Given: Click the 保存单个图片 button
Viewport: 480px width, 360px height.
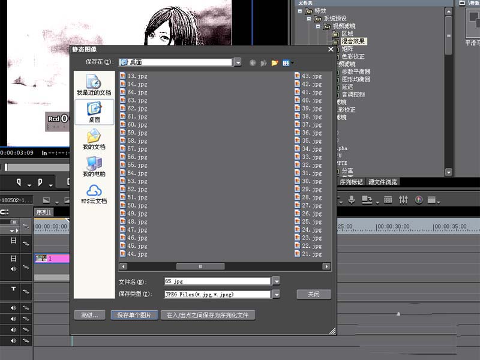Looking at the screenshot, I should (x=134, y=315).
